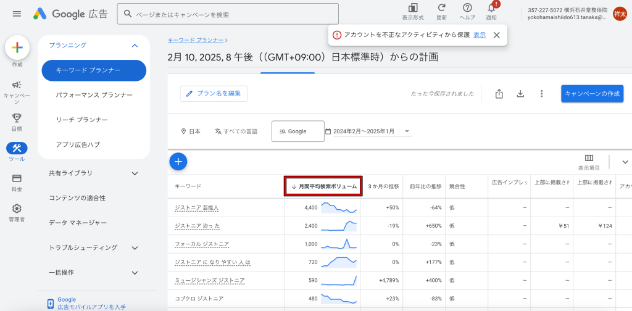Select Reach Planner menu item

81,120
